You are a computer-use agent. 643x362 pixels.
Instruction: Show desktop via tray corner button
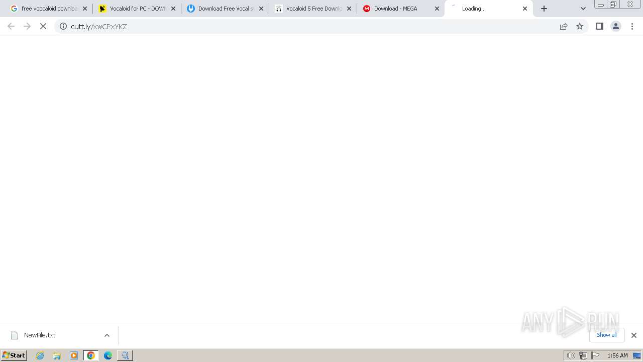[637, 355]
